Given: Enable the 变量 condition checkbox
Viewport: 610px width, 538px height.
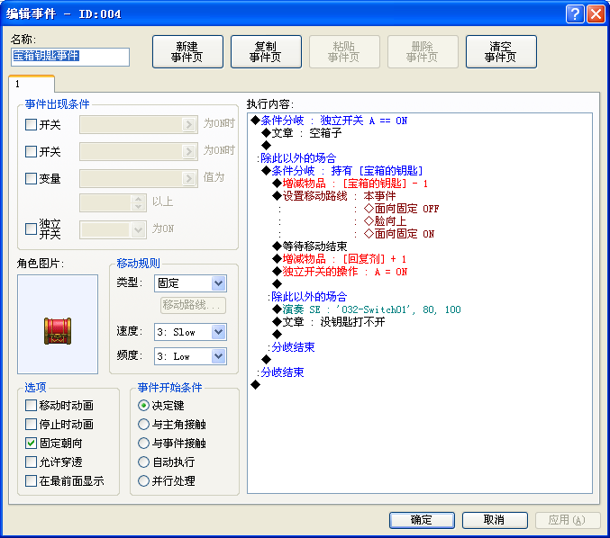Looking at the screenshot, I should 31,179.
